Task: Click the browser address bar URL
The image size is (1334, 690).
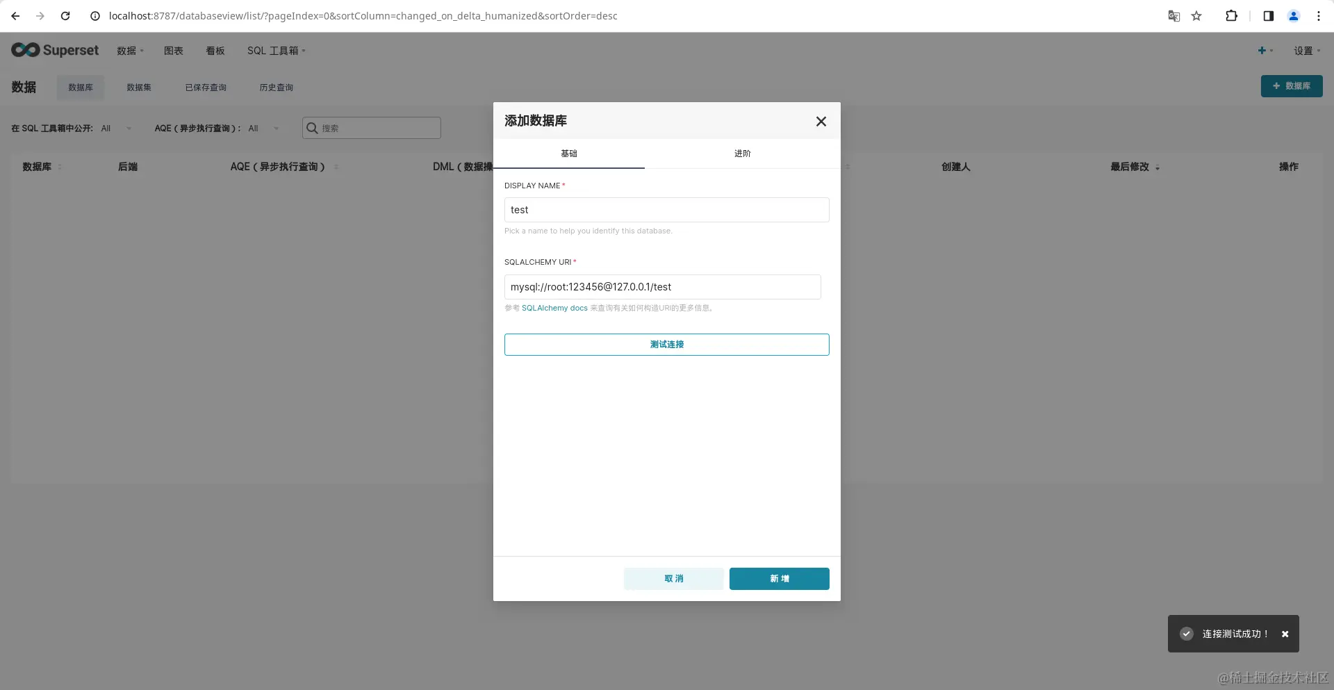Action: (x=363, y=16)
